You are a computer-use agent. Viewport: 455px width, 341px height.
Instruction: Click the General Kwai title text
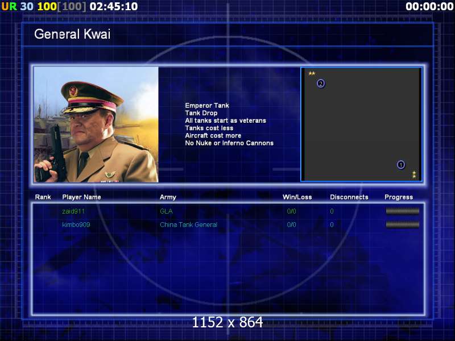[x=72, y=34]
